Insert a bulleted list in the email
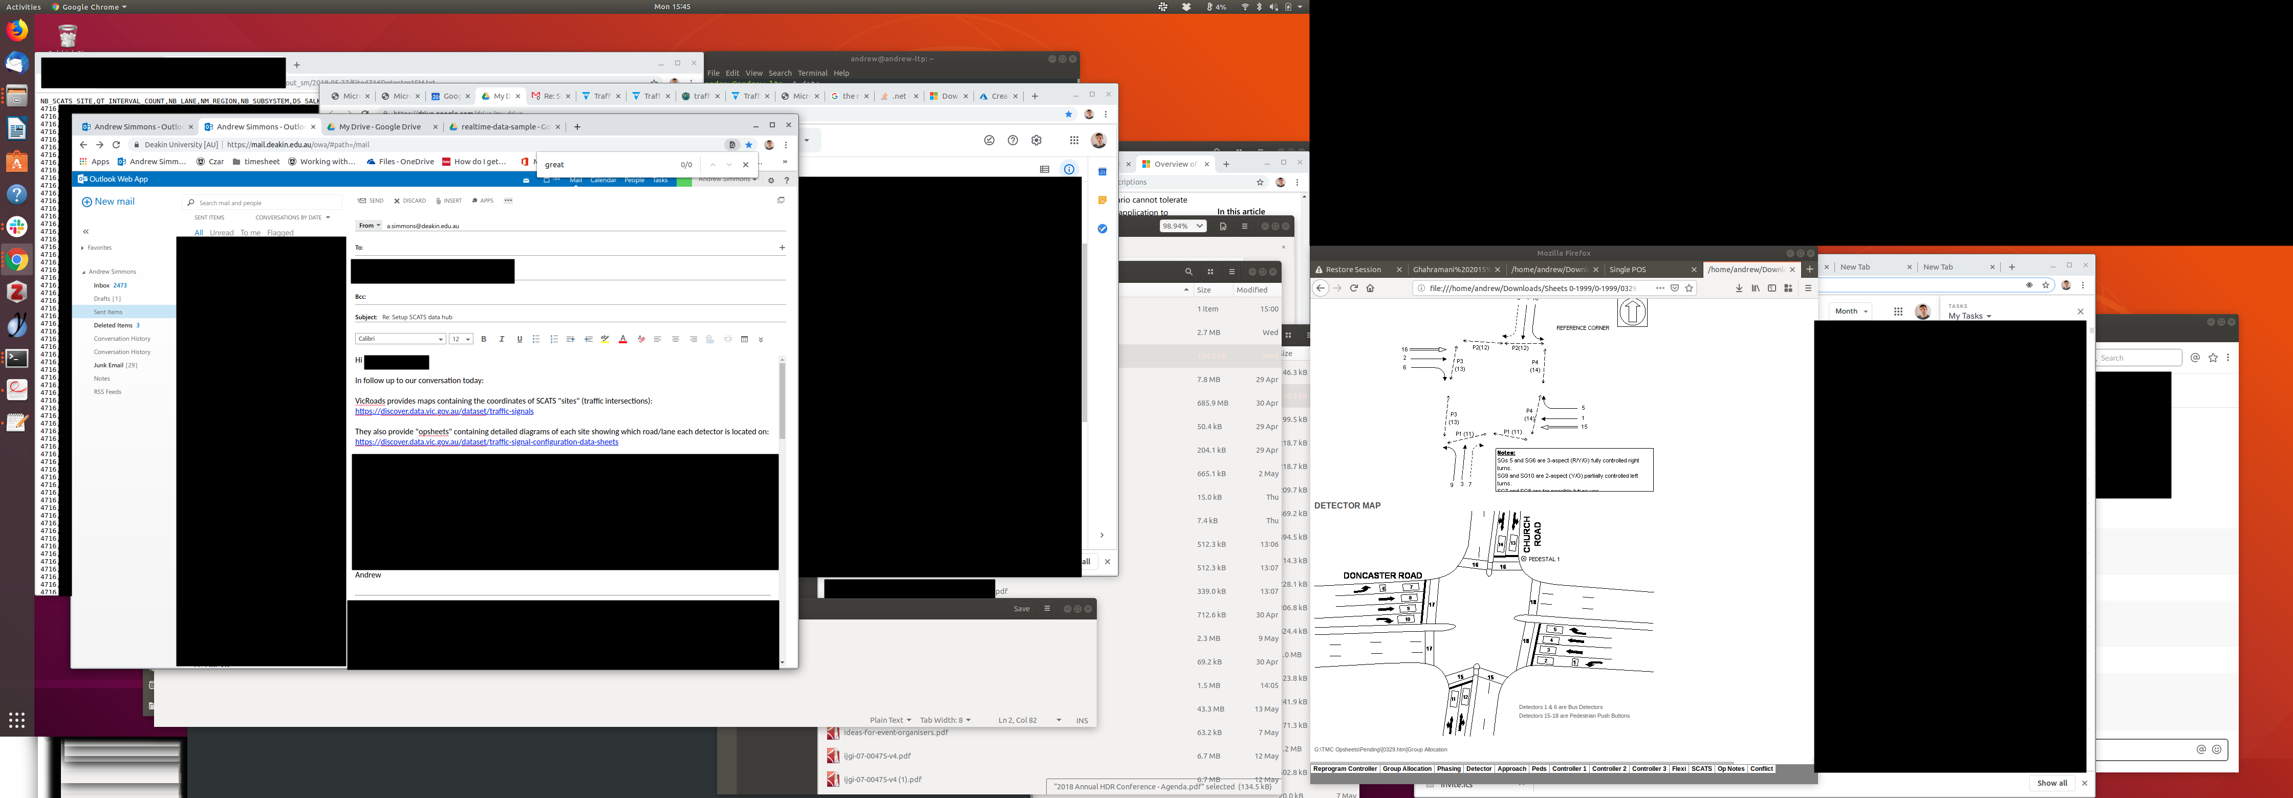 (536, 339)
